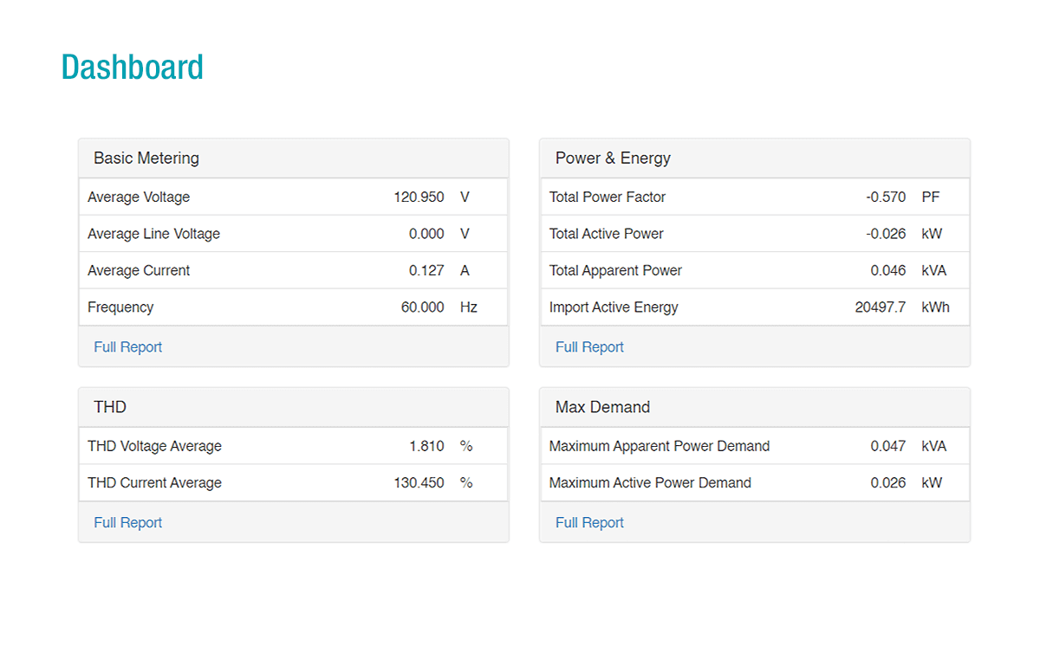Select the Total Active Power row
The width and height of the screenshot is (1040, 659).
(754, 233)
